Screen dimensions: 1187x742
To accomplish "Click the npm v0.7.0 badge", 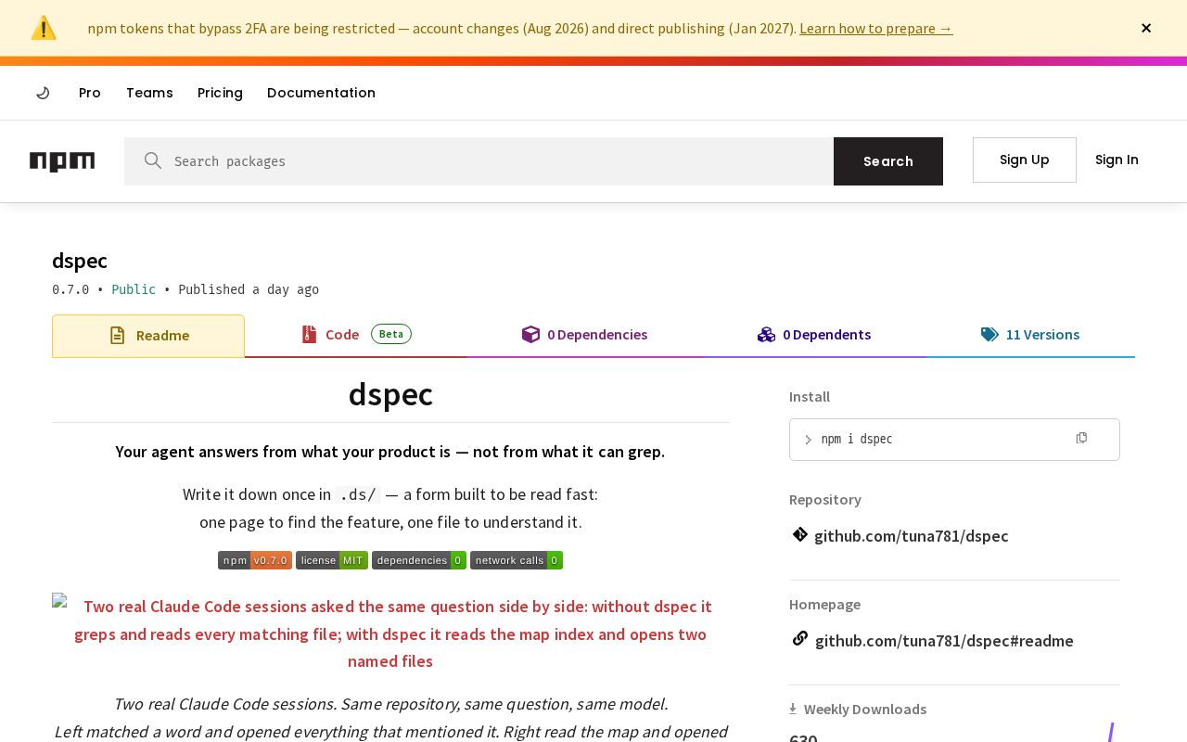I will pyautogui.click(x=255, y=560).
